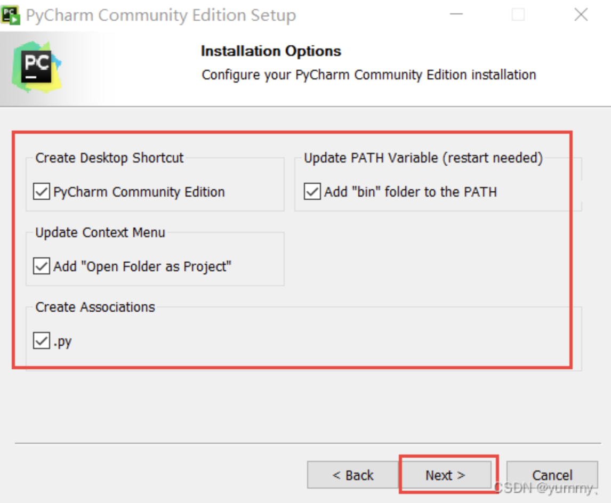Click the PyCharm setup icon in title bar
Viewport: 611px width, 503px height.
11,15
